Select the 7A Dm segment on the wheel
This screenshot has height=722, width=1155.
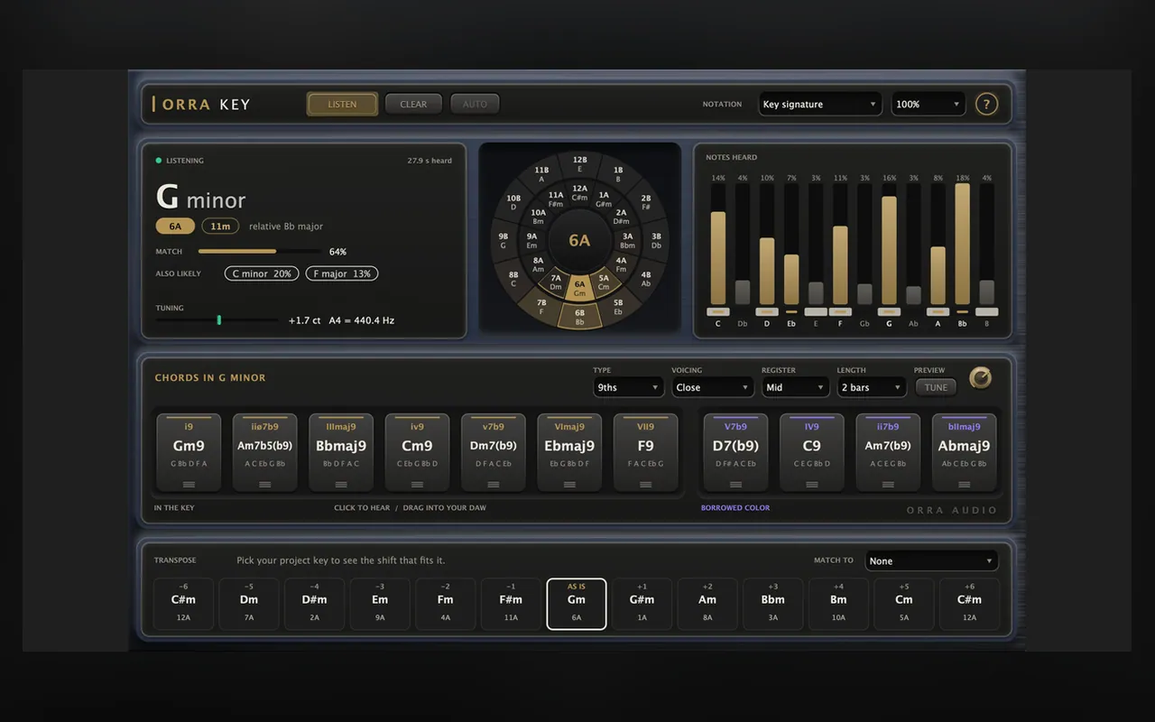coord(556,282)
